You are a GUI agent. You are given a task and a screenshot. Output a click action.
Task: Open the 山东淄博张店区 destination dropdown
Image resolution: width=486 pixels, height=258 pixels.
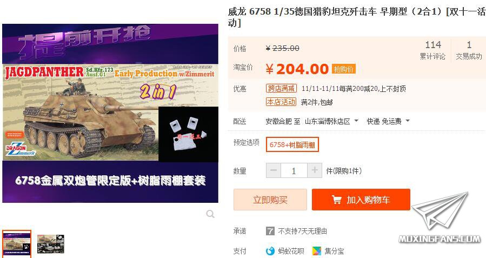(x=331, y=121)
